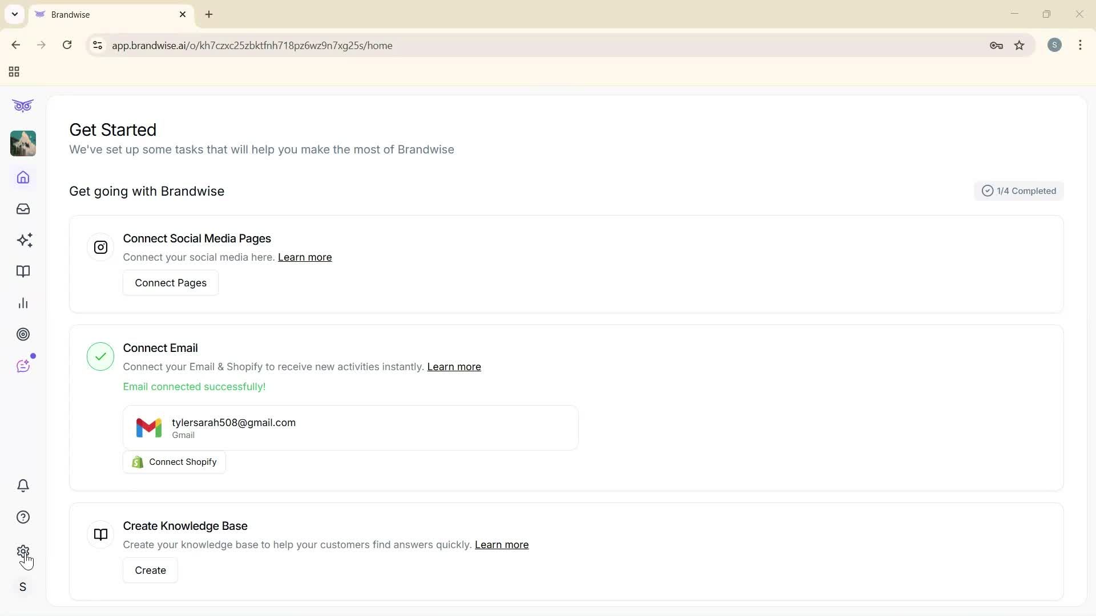This screenshot has height=616, width=1096.
Task: Open Learn more link under Create Knowledge Base
Action: [501, 545]
